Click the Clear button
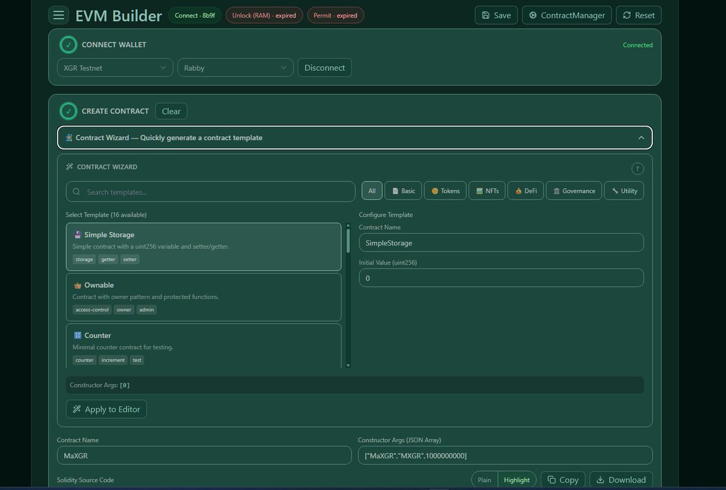Screen dimensions: 726x490 pyautogui.click(x=171, y=111)
